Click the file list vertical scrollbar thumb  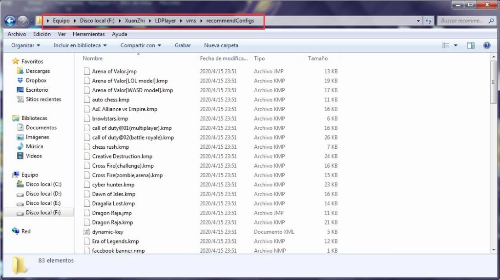pyautogui.click(x=493, y=82)
